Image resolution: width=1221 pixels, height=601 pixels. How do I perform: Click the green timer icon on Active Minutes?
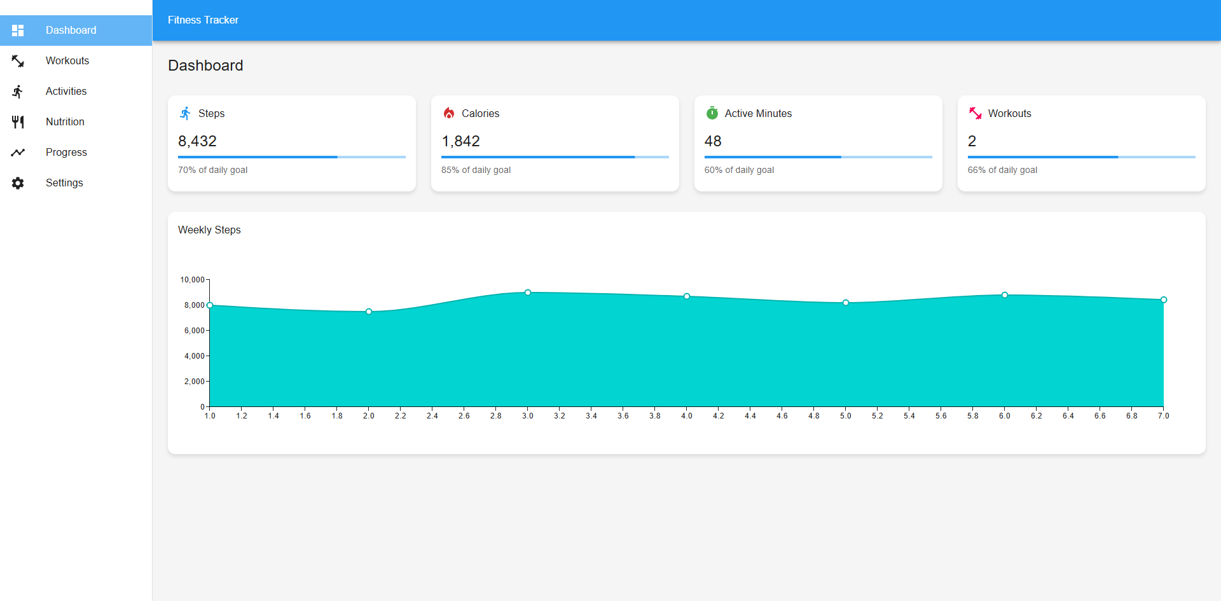pos(712,113)
